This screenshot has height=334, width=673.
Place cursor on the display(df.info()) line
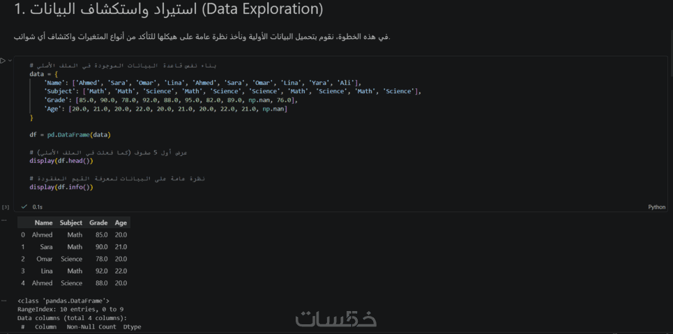[61, 187]
